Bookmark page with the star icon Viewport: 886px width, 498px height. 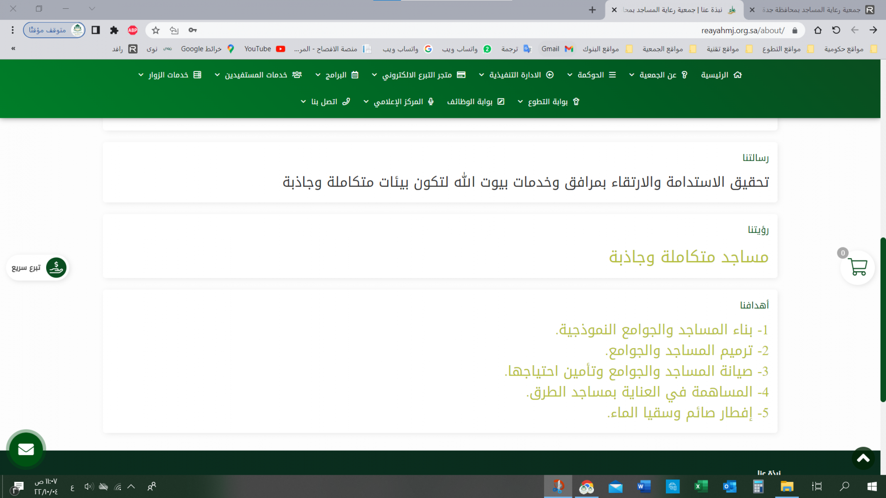click(x=156, y=30)
